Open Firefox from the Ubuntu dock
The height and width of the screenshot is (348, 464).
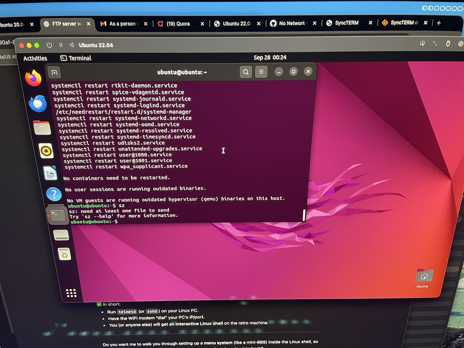point(33,78)
